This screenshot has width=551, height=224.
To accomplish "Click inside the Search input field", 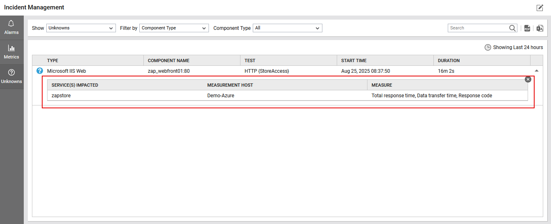I will click(x=478, y=28).
